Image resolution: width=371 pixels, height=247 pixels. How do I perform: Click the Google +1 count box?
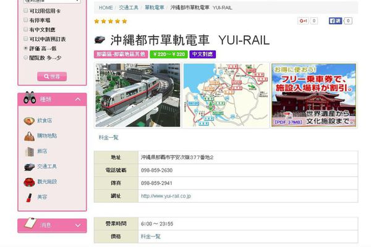click(x=314, y=21)
